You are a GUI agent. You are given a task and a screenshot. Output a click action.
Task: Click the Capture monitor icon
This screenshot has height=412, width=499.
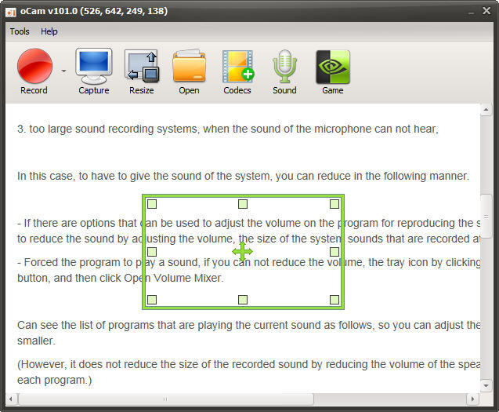(x=94, y=66)
